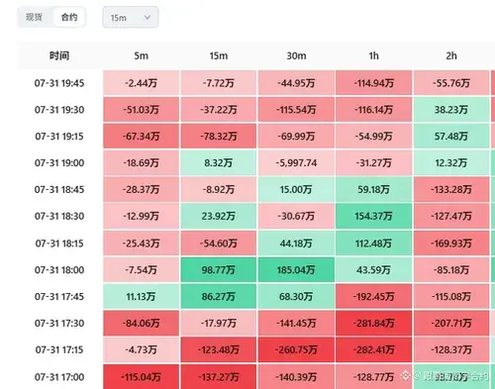
Task: Click the dropdown chevron arrow next to 15m
Action: pyautogui.click(x=148, y=17)
